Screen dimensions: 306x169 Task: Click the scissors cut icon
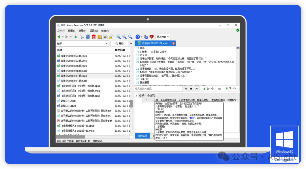pyautogui.click(x=82, y=37)
